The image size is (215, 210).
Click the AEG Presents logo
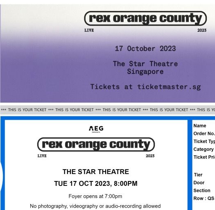coord(96,129)
